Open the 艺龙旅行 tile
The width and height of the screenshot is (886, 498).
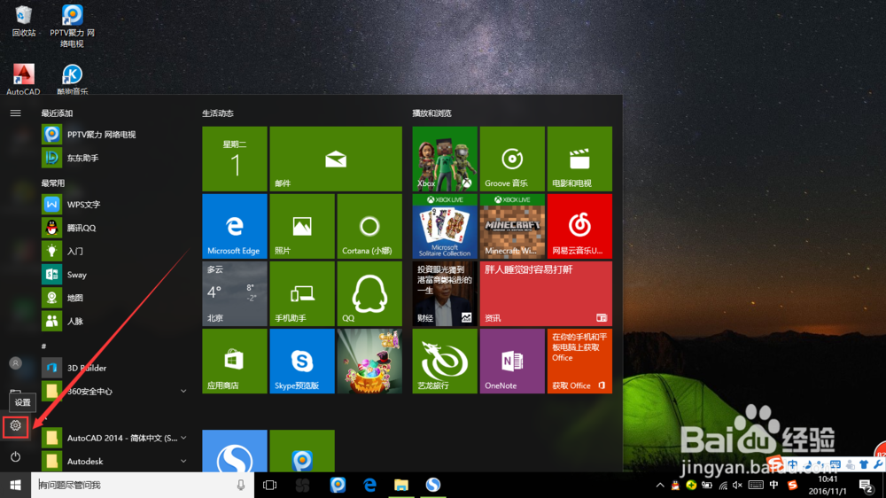click(x=445, y=362)
